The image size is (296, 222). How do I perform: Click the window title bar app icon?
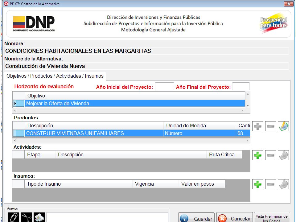coord(6,4)
